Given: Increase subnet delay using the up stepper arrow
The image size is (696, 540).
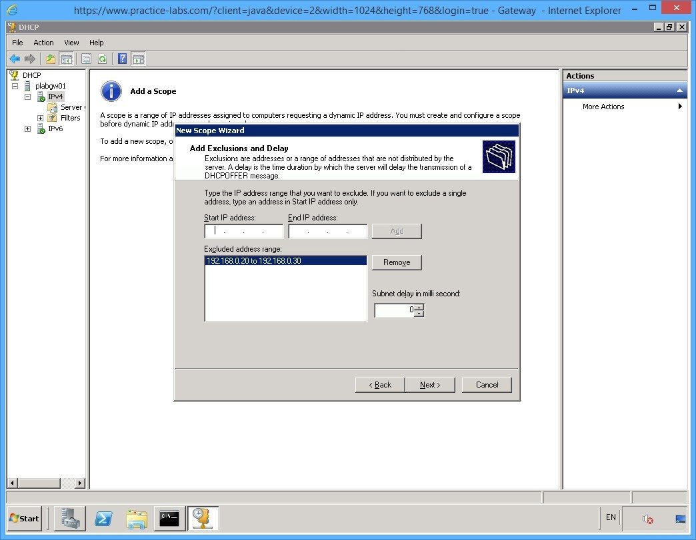Looking at the screenshot, I should point(419,308).
